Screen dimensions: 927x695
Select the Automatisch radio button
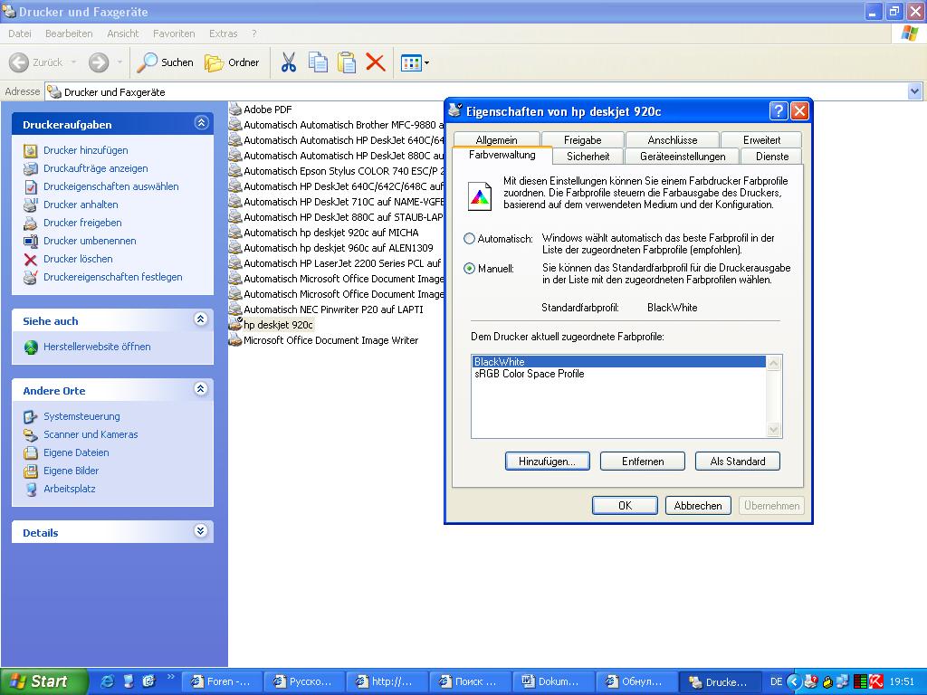(x=469, y=239)
